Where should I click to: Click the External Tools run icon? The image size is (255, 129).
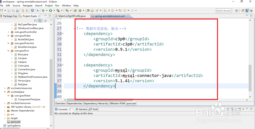pyautogui.click(x=67, y=10)
